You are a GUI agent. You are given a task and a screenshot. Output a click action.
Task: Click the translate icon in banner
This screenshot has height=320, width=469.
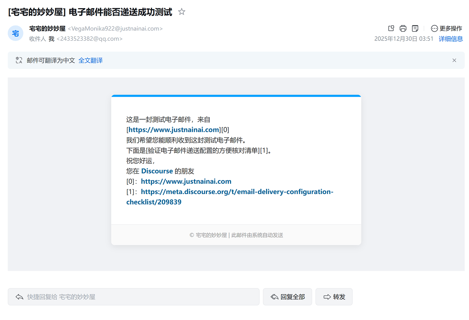point(19,60)
